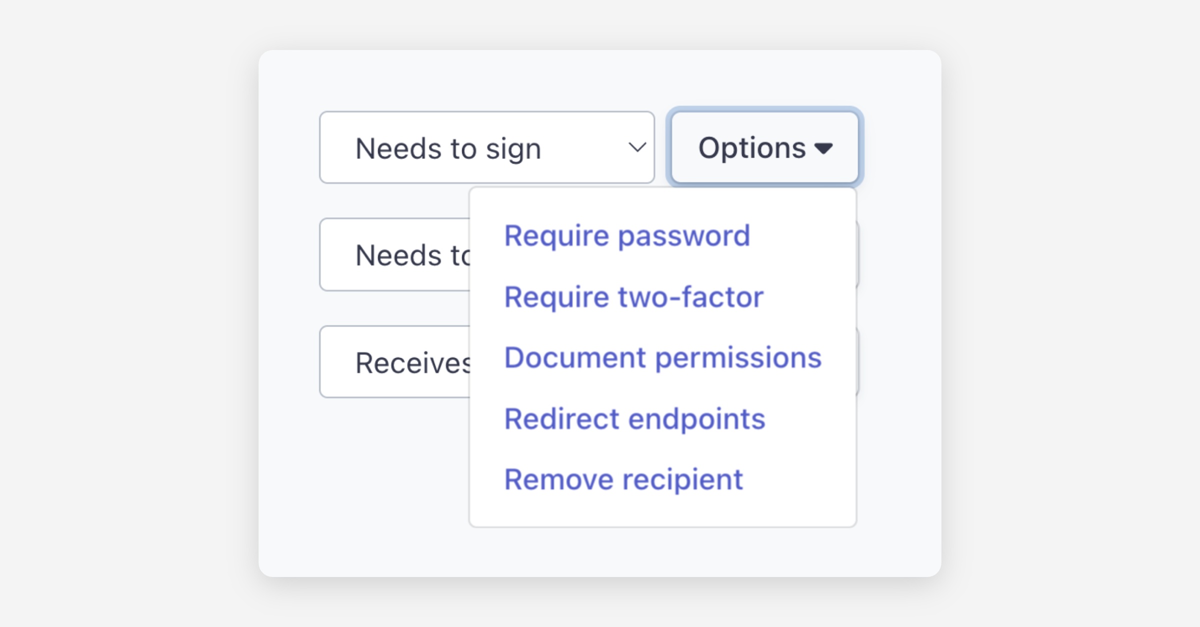
Task: Pick the "Redirect endpoints" menu entry
Action: pos(634,419)
